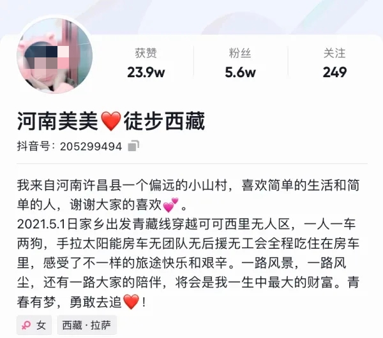Tap the pink double-hearts emoji in bio

170,205
